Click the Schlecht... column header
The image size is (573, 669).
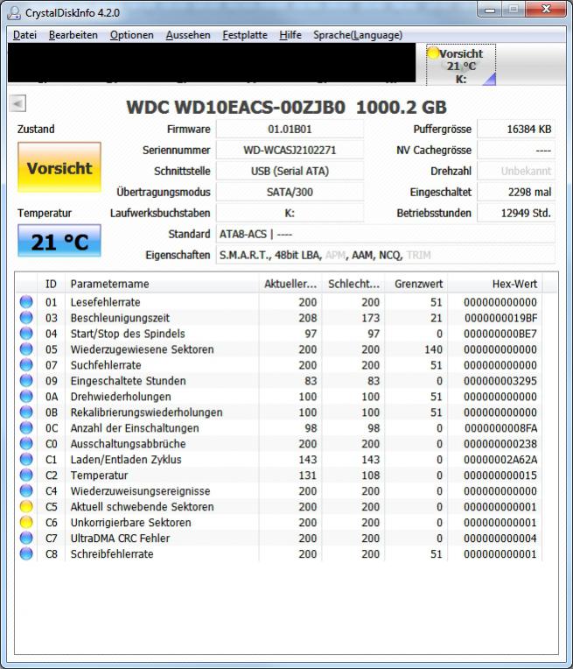coord(353,284)
